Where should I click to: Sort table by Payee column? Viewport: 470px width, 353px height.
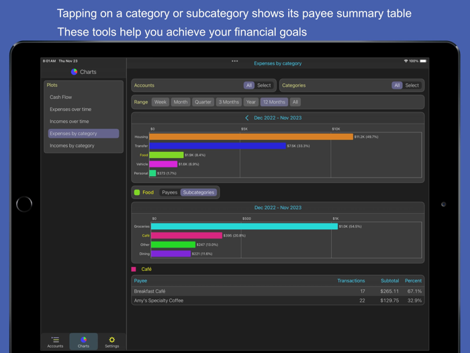(140, 281)
